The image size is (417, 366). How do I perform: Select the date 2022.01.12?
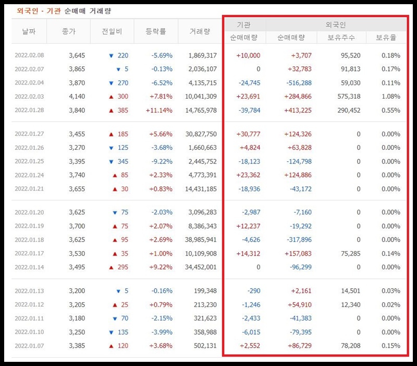coord(29,305)
